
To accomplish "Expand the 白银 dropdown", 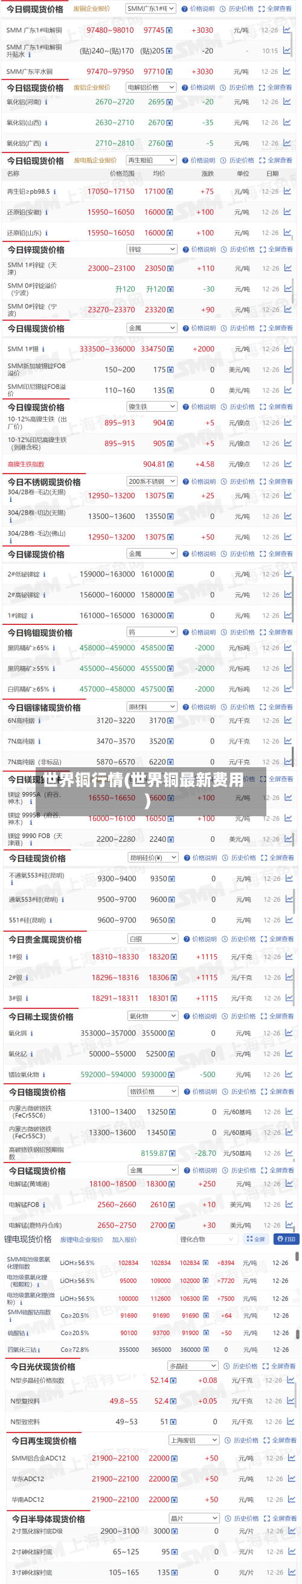I will click(153, 939).
